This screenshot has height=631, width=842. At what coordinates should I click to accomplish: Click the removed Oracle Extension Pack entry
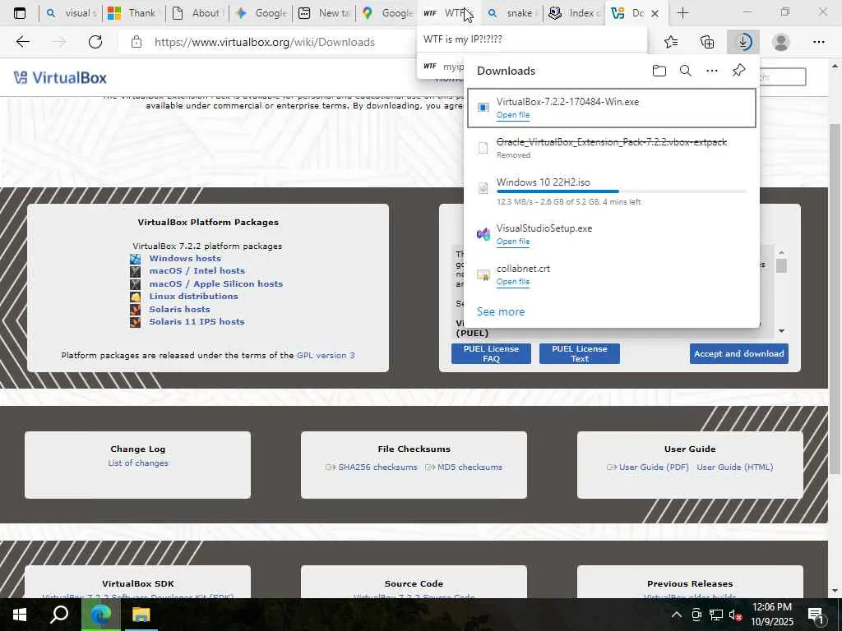[612, 148]
